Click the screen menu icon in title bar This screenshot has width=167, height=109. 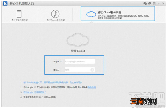pyautogui.click(x=154, y=3)
